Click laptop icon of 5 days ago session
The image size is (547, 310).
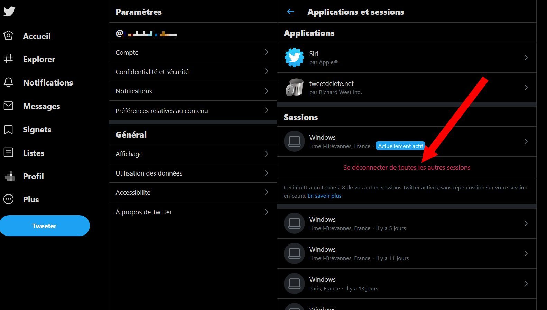point(294,223)
